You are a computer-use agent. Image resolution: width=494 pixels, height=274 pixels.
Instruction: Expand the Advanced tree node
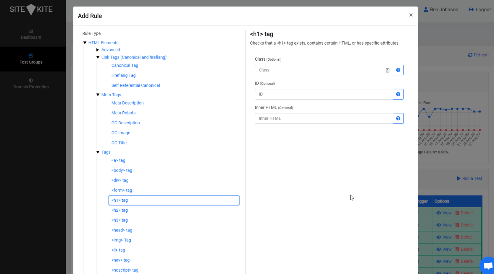98,50
